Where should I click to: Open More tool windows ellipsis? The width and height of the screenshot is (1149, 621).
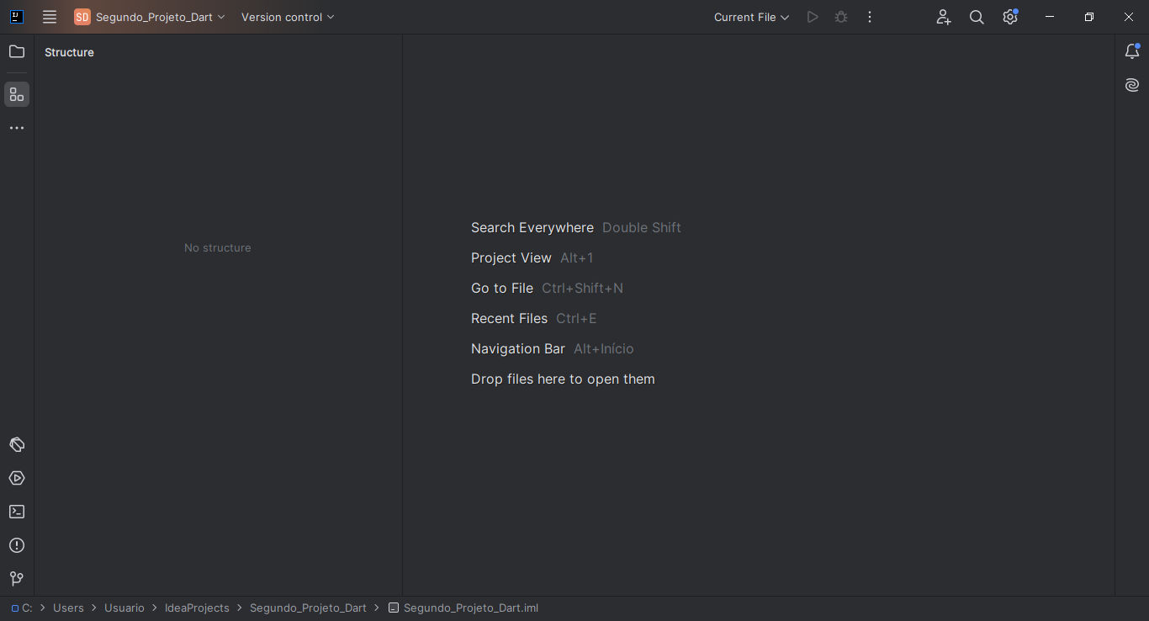click(17, 128)
